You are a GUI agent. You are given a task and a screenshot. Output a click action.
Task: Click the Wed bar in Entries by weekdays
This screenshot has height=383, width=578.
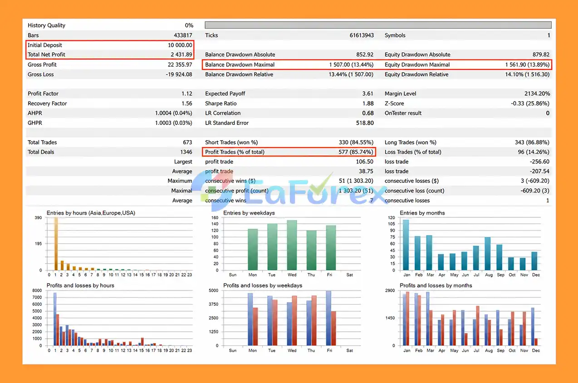[292, 245]
